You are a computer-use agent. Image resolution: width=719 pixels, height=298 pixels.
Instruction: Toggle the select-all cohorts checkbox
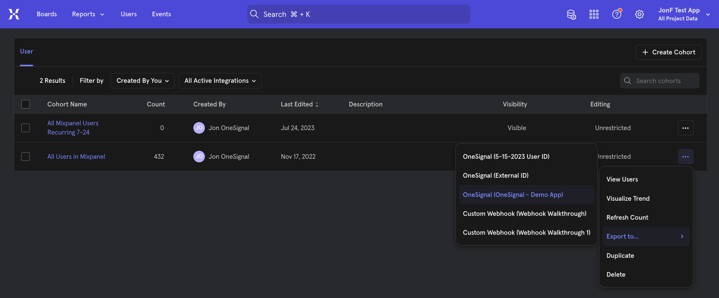point(26,104)
